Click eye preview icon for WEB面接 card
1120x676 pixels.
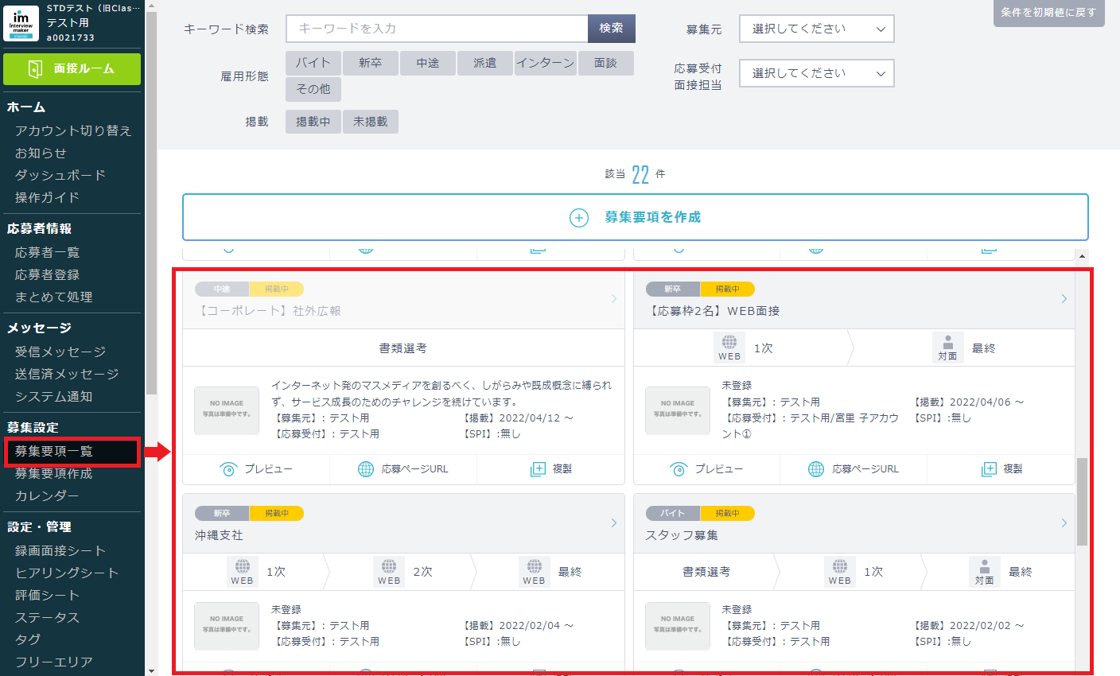click(679, 469)
